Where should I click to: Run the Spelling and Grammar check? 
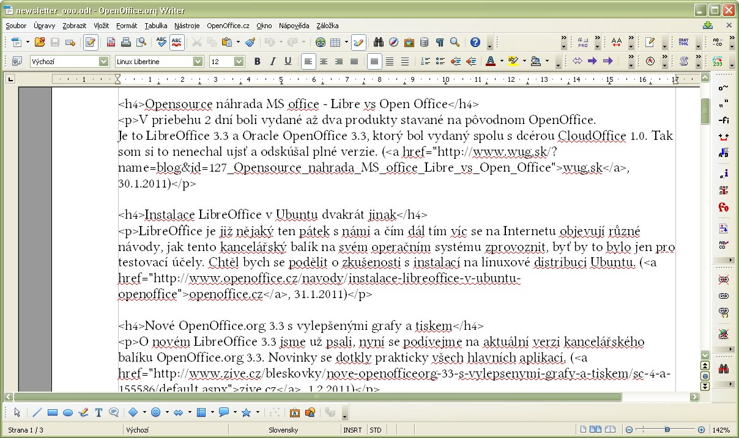(x=162, y=42)
